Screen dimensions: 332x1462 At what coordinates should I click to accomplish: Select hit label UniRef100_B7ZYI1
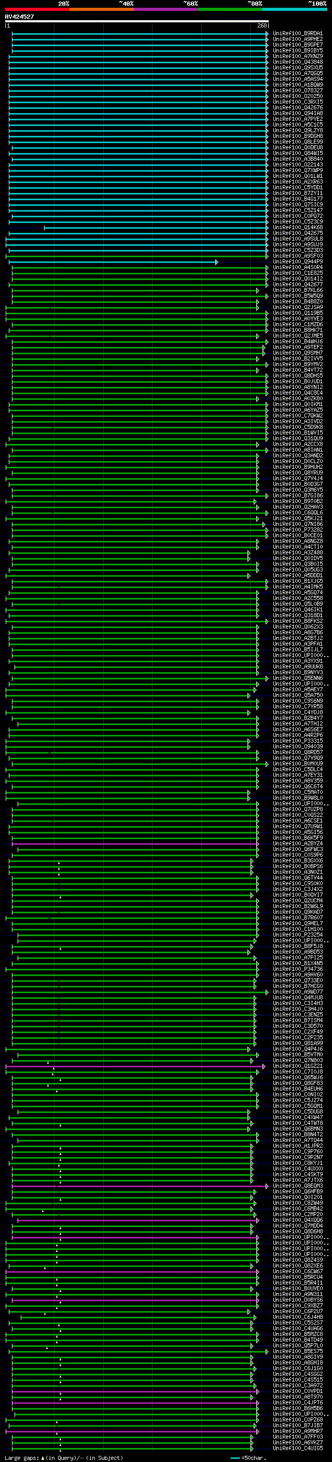[298, 193]
